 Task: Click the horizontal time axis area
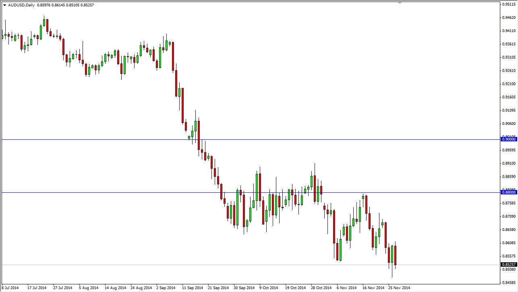pos(242,288)
